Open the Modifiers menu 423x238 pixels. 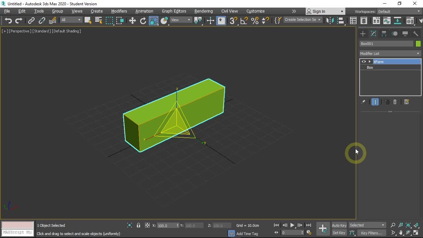pos(119,11)
